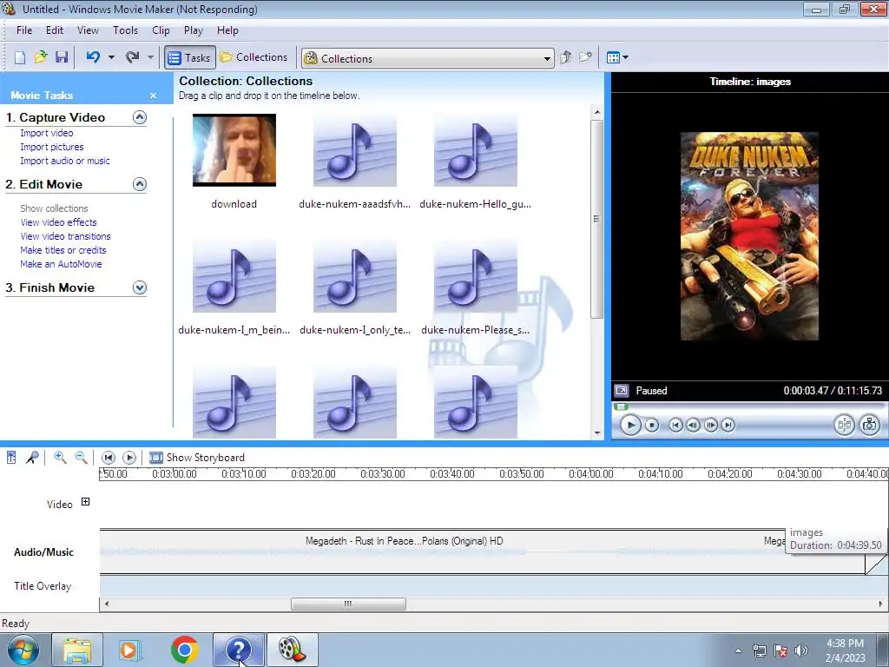Image resolution: width=889 pixels, height=667 pixels.
Task: Open Google Chrome from the taskbar
Action: click(x=184, y=650)
